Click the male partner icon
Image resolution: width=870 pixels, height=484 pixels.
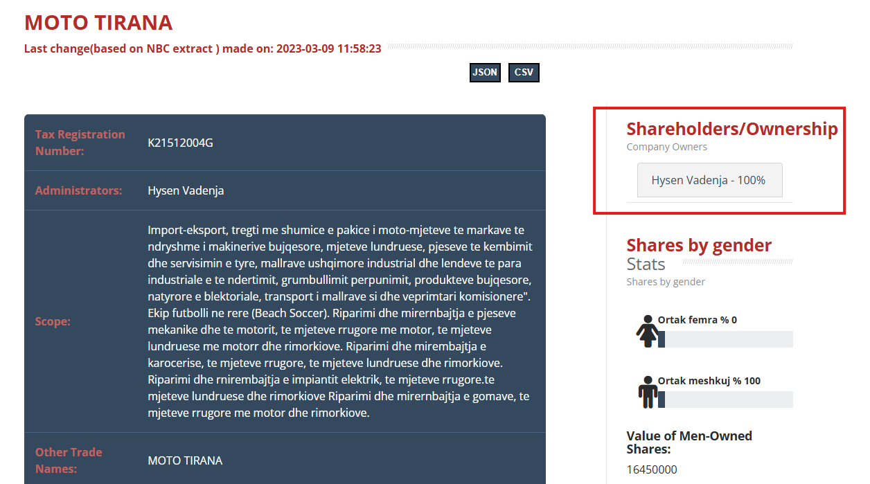tap(648, 392)
